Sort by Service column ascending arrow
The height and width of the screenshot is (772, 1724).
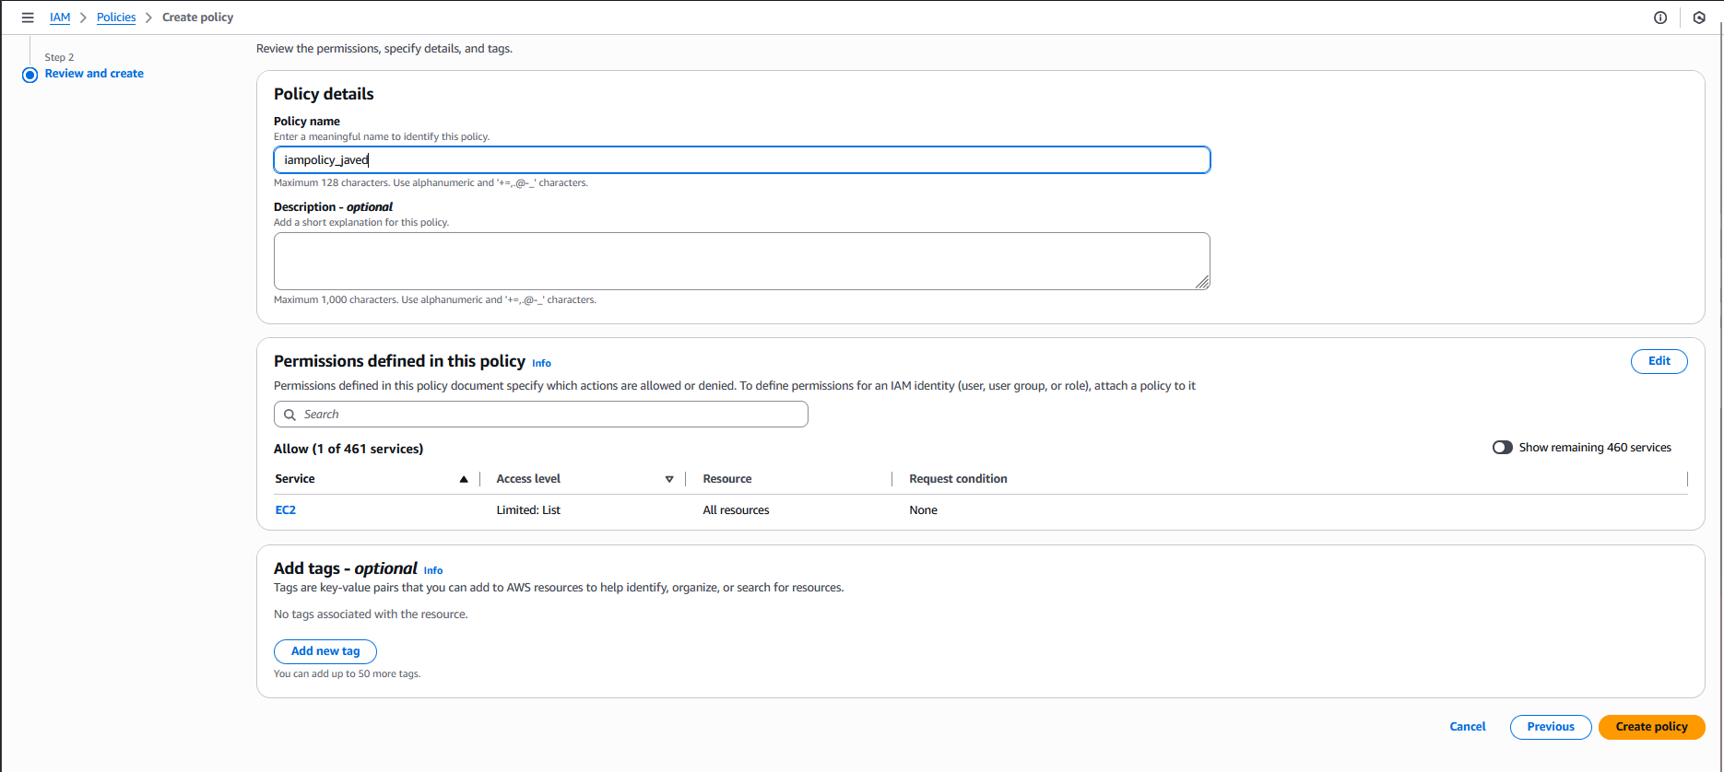(464, 479)
